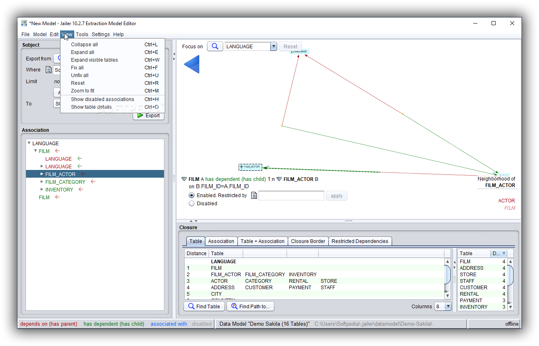Screen dimensions: 539x346
Task: Toggle Show table details in View menu
Action: click(x=112, y=107)
